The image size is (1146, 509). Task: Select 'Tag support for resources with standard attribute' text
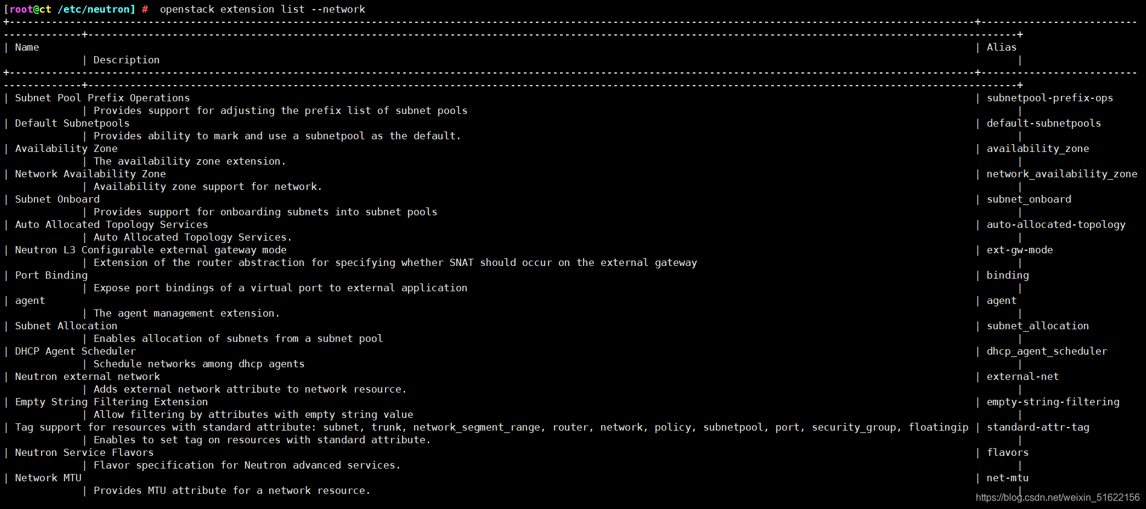[492, 428]
